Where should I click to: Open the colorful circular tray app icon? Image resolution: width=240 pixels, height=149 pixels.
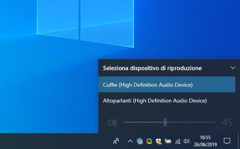149,141
